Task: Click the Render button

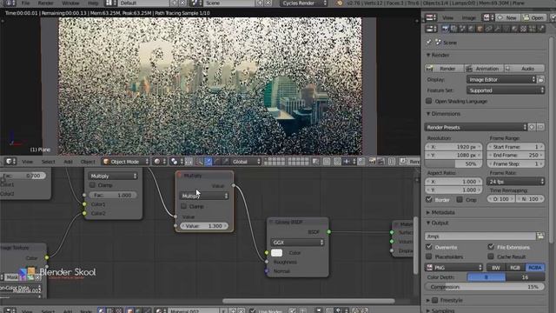Action: tap(444, 68)
